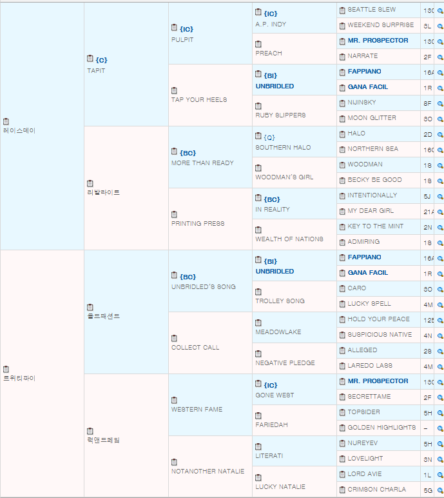Click the magnifier icon in the CARO row
Image resolution: width=444 pixels, height=498 pixels.
pyautogui.click(x=440, y=290)
